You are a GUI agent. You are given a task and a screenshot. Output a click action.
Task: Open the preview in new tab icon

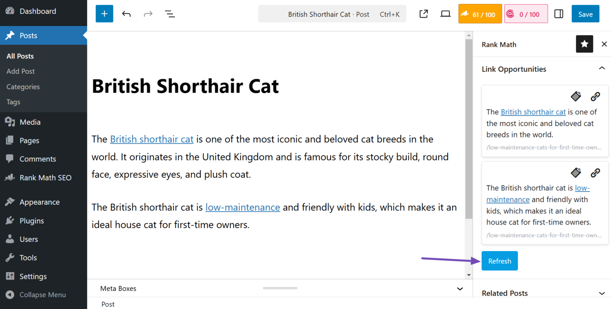pyautogui.click(x=423, y=13)
